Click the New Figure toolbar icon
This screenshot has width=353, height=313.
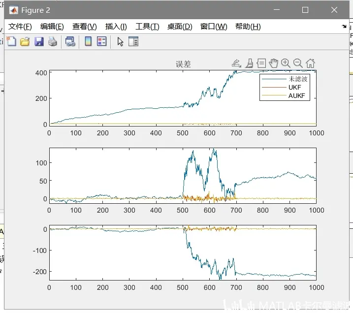point(11,42)
